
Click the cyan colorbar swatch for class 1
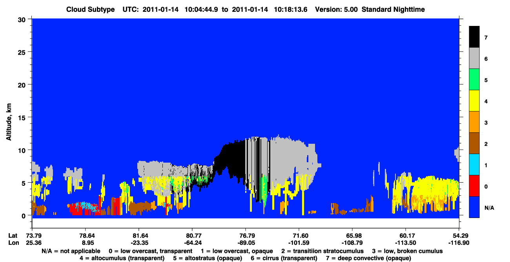474,164
